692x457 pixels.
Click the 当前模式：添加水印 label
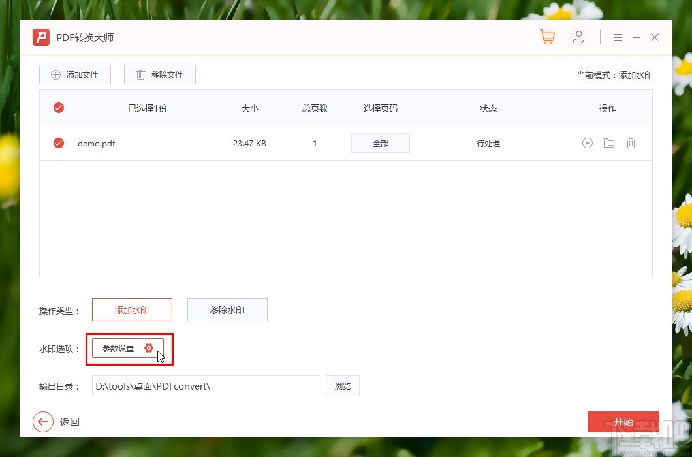[614, 76]
